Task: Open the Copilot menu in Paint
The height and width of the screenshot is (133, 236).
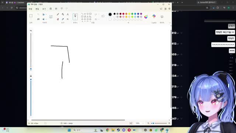Action: pyautogui.click(x=154, y=16)
